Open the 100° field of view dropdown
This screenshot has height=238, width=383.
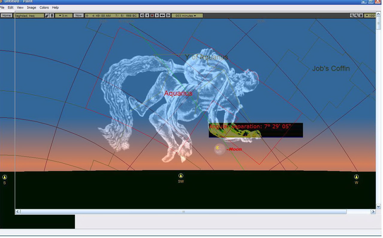pyautogui.click(x=370, y=16)
